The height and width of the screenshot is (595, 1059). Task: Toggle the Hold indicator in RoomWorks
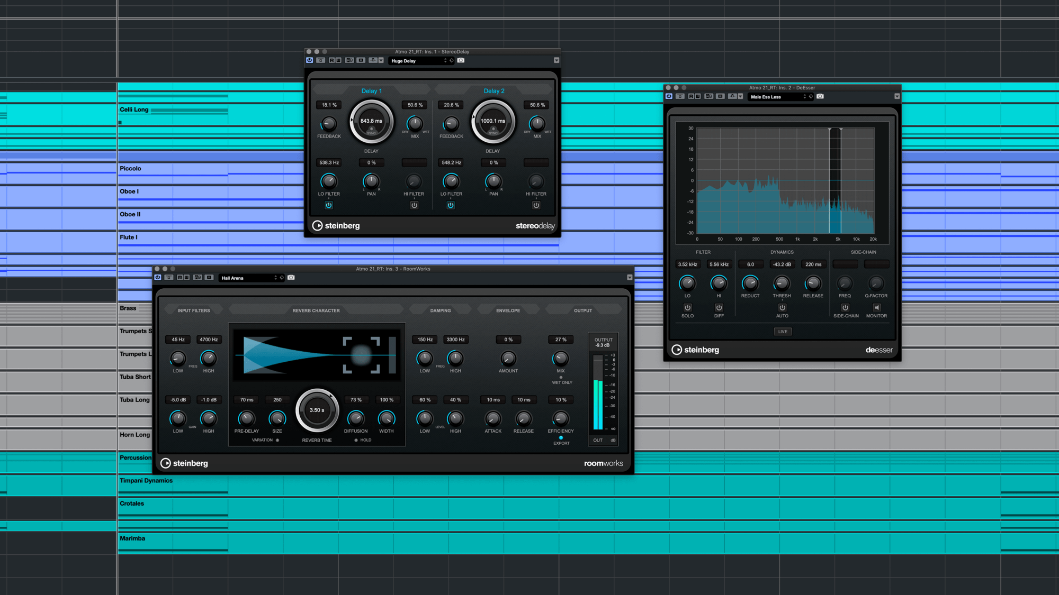point(356,440)
